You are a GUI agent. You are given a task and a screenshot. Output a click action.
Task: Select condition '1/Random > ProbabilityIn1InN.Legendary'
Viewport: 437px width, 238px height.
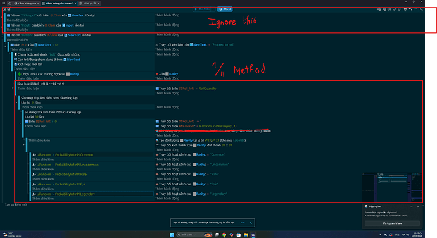(x=63, y=194)
